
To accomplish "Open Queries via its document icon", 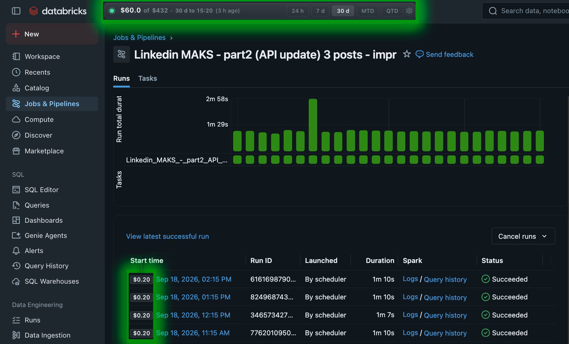I will (16, 205).
